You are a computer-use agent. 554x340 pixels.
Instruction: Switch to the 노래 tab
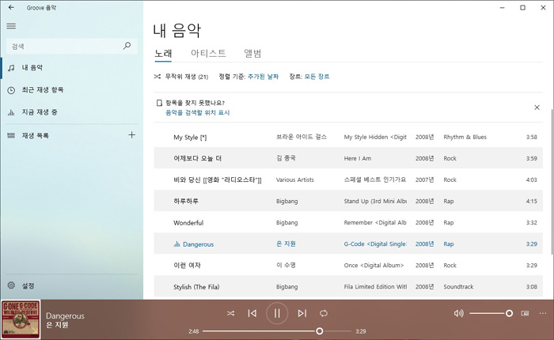163,53
